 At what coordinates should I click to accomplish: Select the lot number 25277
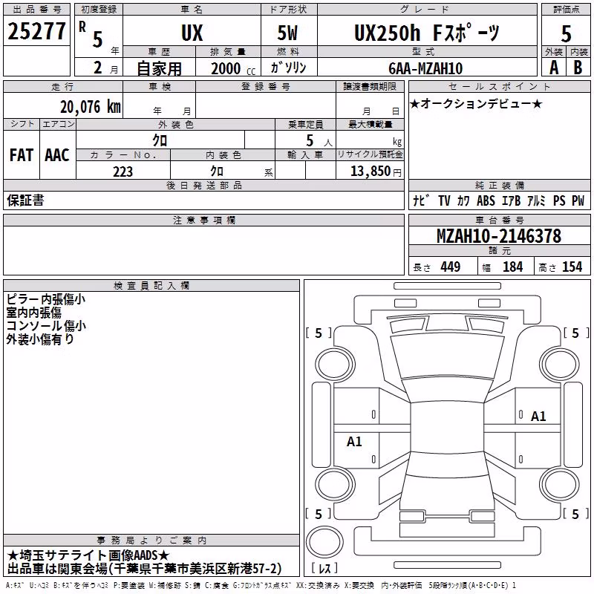(x=36, y=31)
